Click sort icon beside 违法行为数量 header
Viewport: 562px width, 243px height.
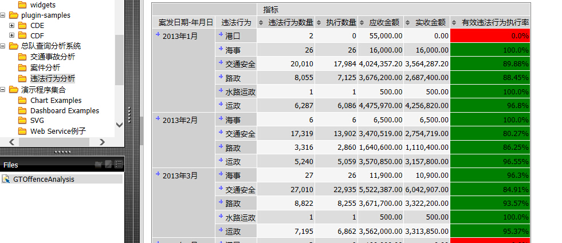(261, 22)
